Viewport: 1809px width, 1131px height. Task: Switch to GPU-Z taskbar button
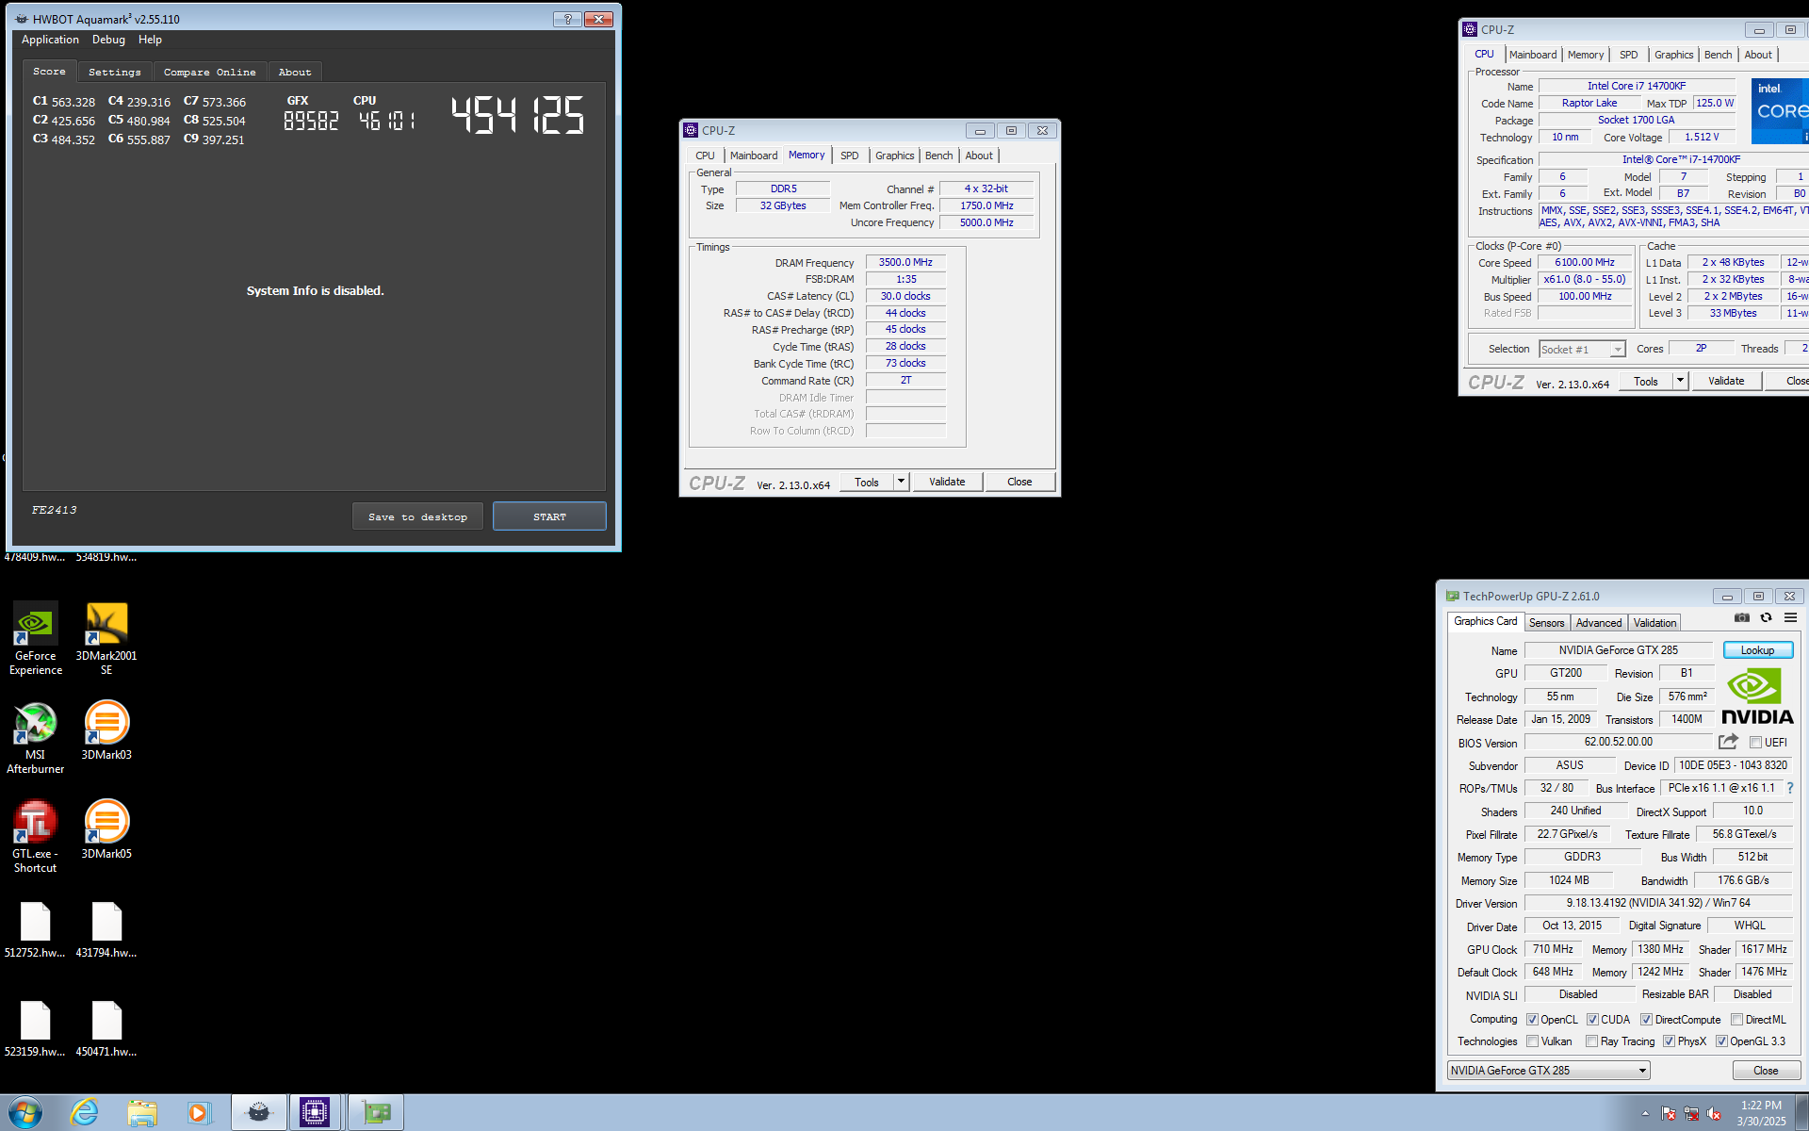[x=376, y=1113]
